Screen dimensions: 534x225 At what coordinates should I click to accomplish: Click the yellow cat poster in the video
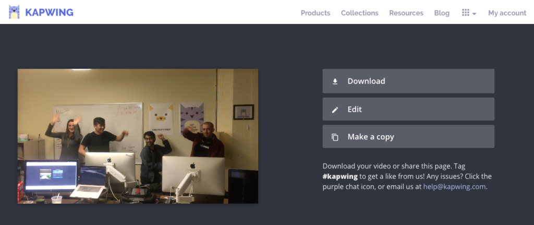click(161, 118)
